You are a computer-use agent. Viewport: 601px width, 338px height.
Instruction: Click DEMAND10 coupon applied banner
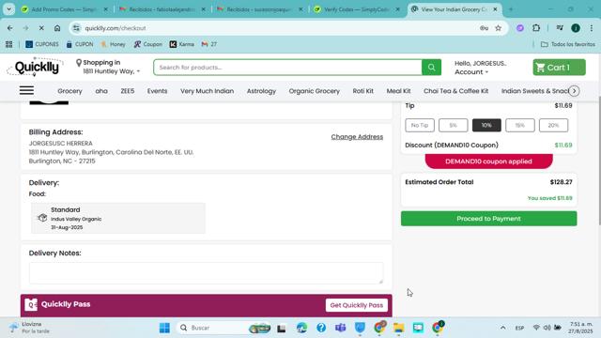click(488, 161)
